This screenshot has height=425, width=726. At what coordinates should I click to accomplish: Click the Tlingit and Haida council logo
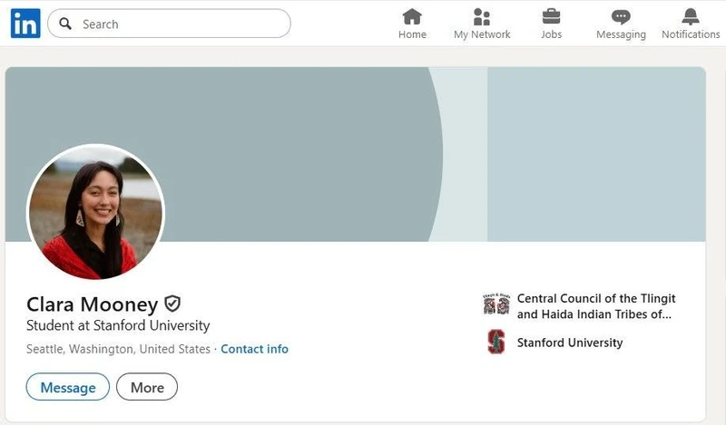(495, 305)
